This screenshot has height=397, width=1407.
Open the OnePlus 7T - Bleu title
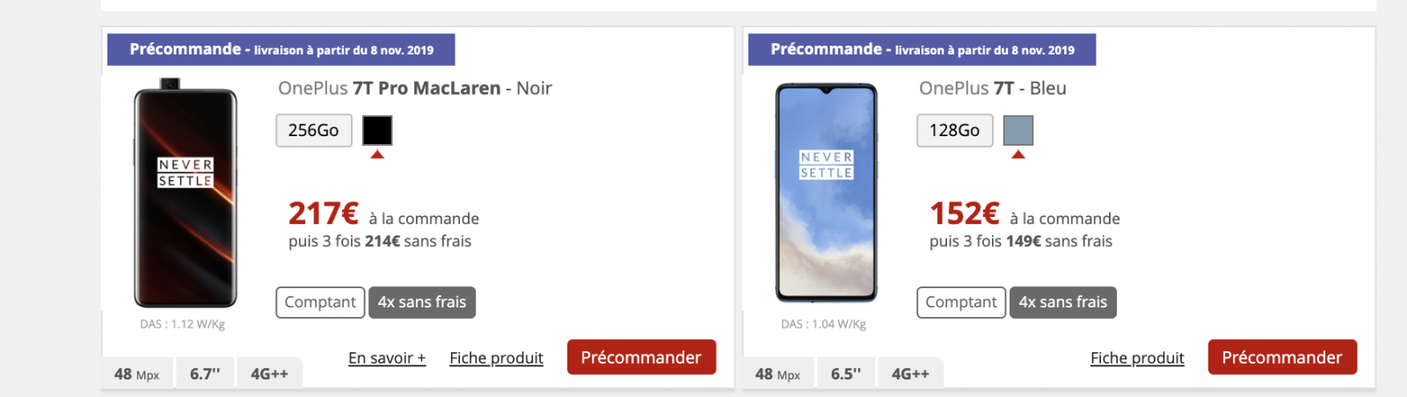point(993,88)
